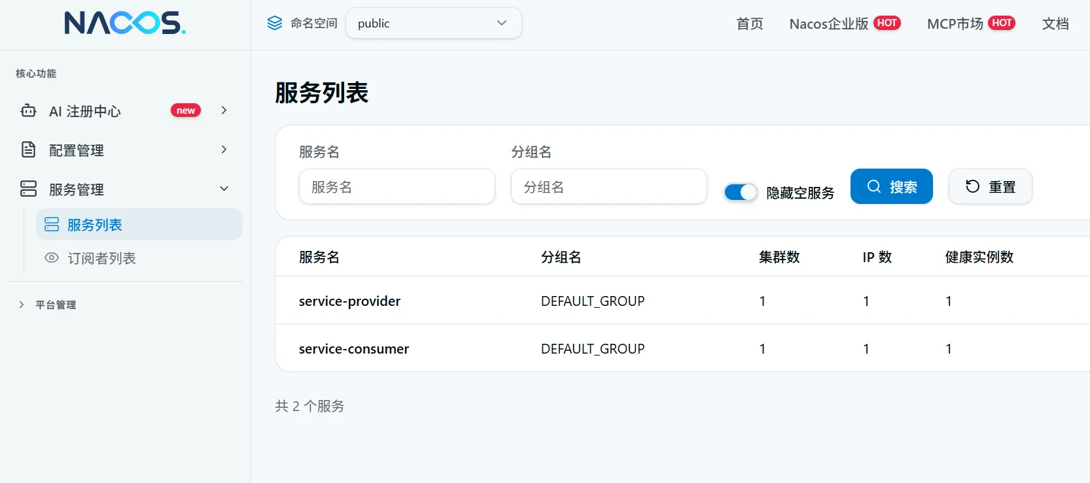Click the 共 2 个服务 total text
This screenshot has height=483, width=1090.
(x=309, y=406)
